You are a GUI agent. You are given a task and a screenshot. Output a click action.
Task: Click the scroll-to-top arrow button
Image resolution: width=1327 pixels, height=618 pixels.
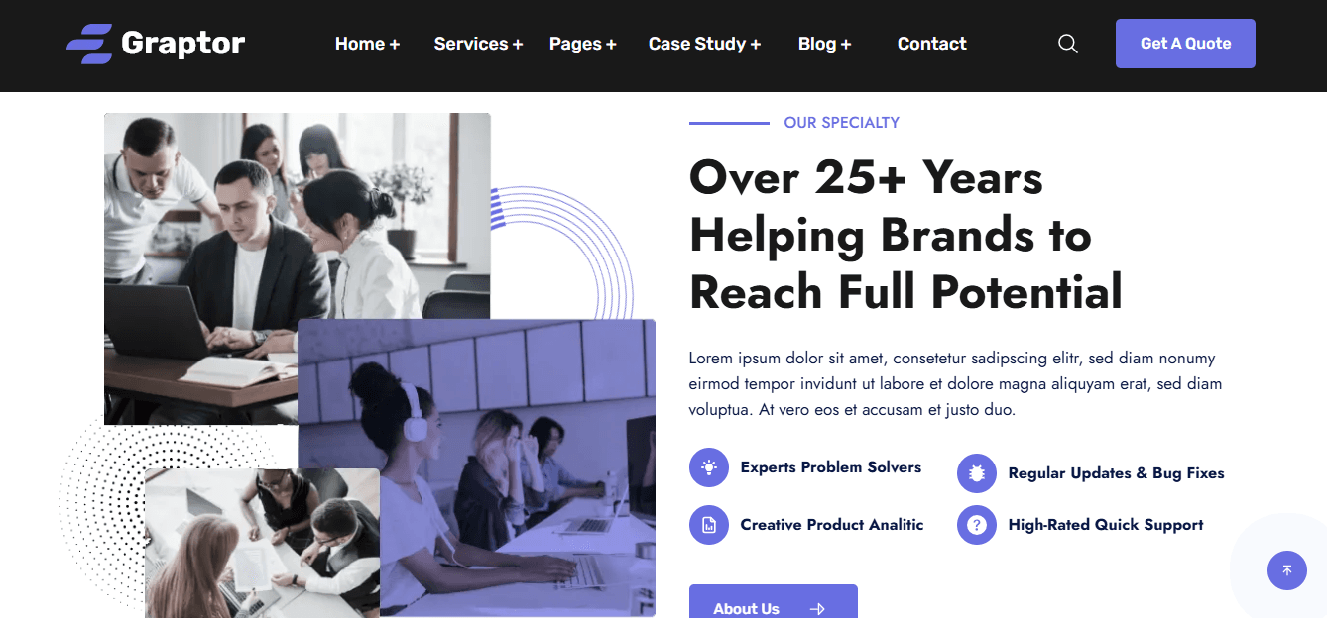(1287, 570)
